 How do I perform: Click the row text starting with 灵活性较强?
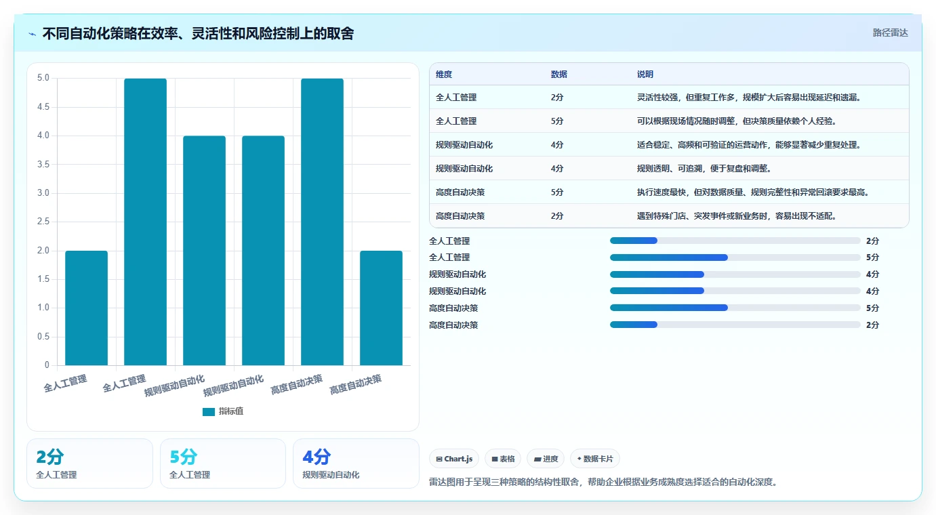pos(749,98)
